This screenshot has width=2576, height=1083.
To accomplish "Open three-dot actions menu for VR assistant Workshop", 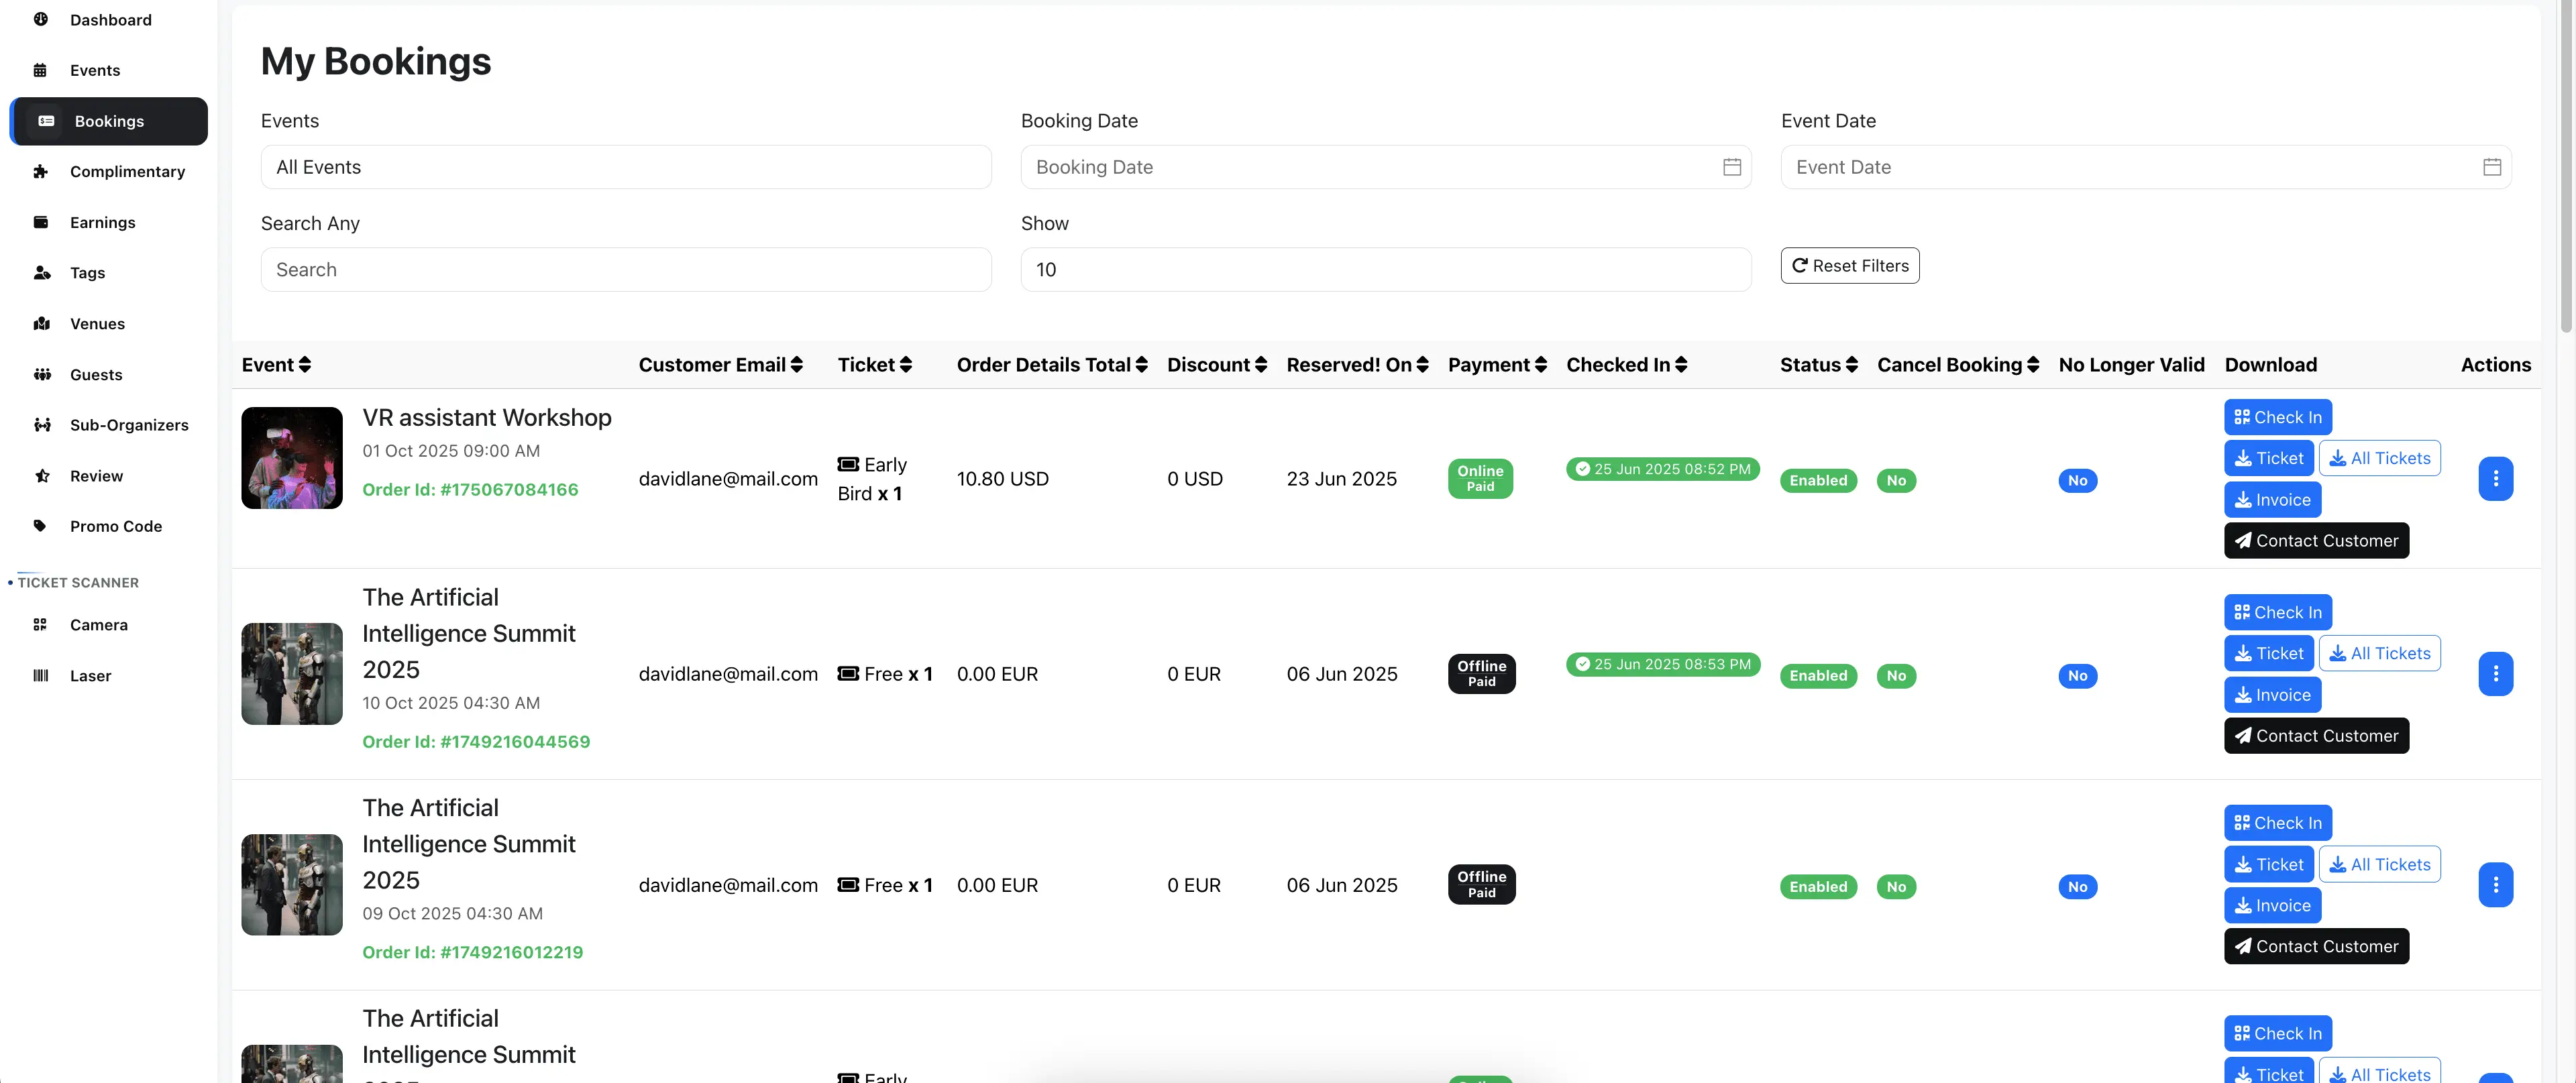I will pyautogui.click(x=2495, y=479).
